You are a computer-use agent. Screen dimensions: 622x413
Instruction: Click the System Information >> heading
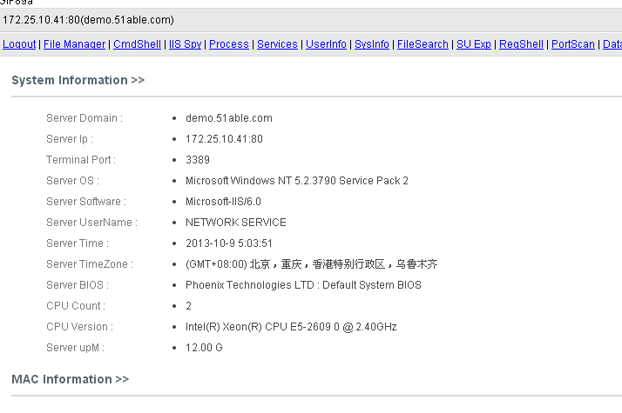pos(78,80)
